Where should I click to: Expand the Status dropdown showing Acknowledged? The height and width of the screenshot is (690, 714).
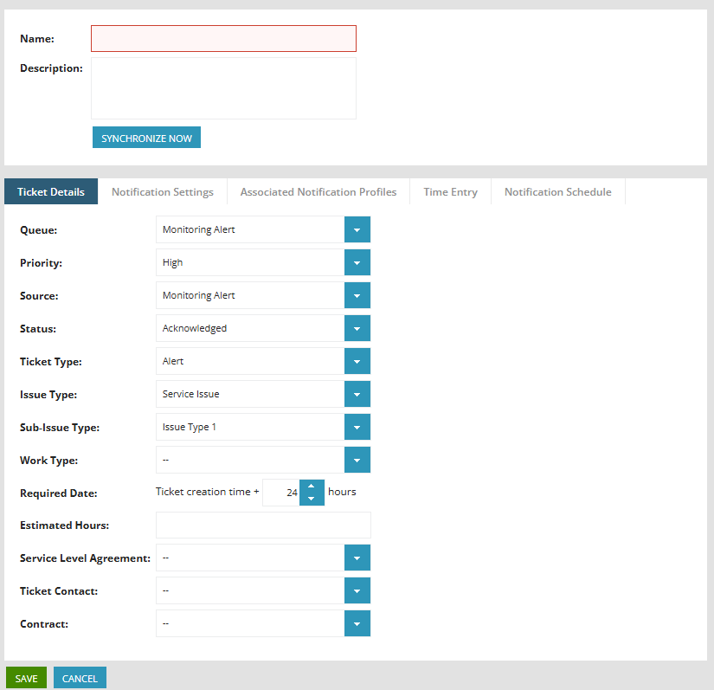357,328
